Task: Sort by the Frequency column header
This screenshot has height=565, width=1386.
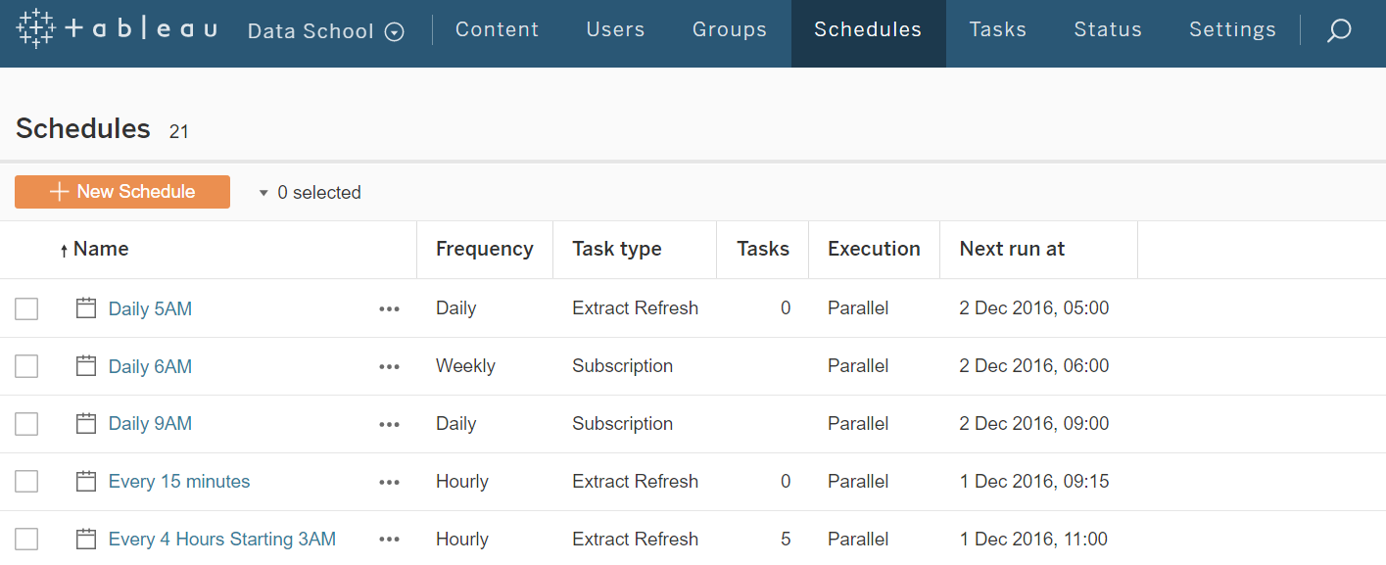Action: point(484,249)
